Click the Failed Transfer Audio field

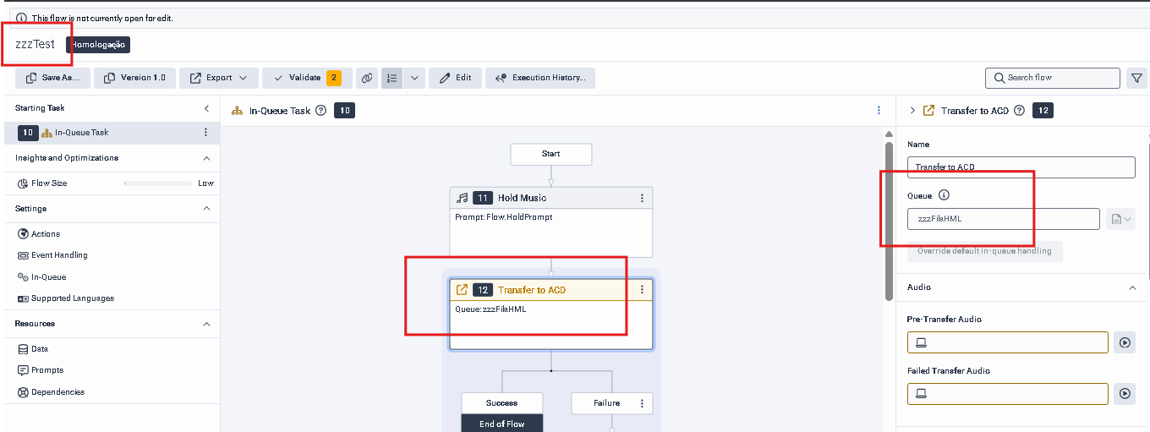(x=1008, y=394)
